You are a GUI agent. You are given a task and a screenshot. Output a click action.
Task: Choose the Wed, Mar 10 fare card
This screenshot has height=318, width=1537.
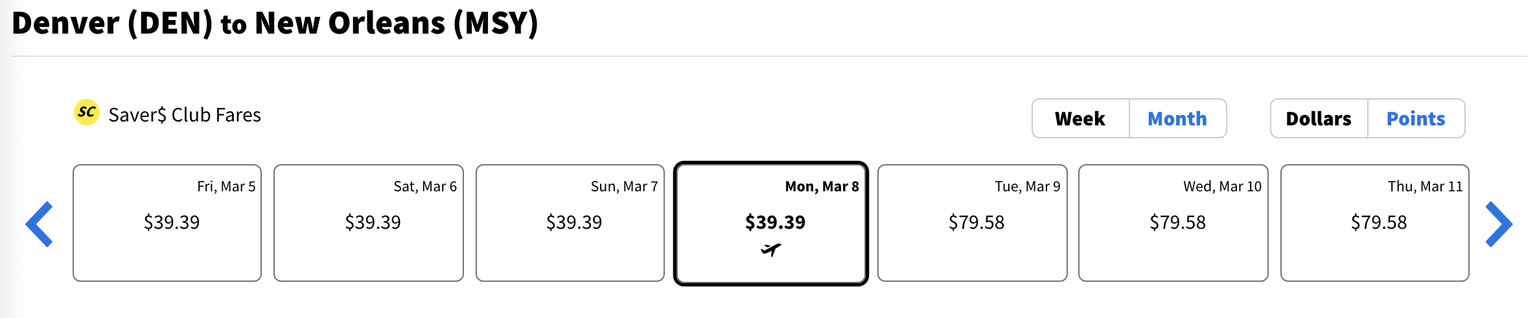pyautogui.click(x=1173, y=223)
